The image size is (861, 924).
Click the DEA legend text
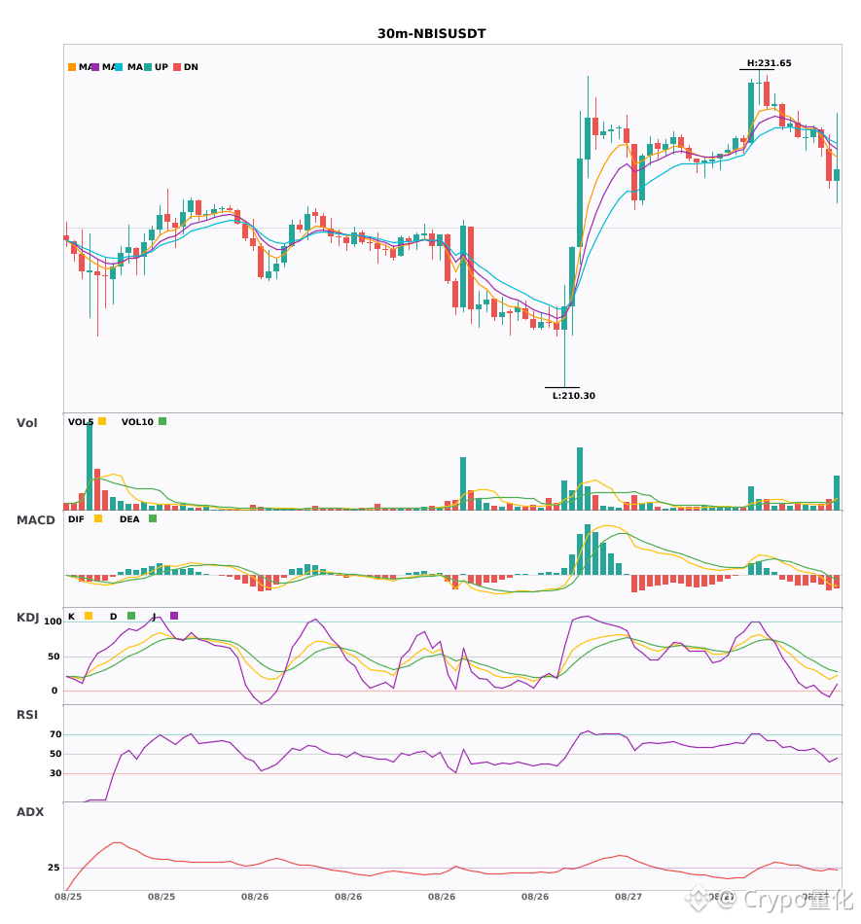pos(129,519)
